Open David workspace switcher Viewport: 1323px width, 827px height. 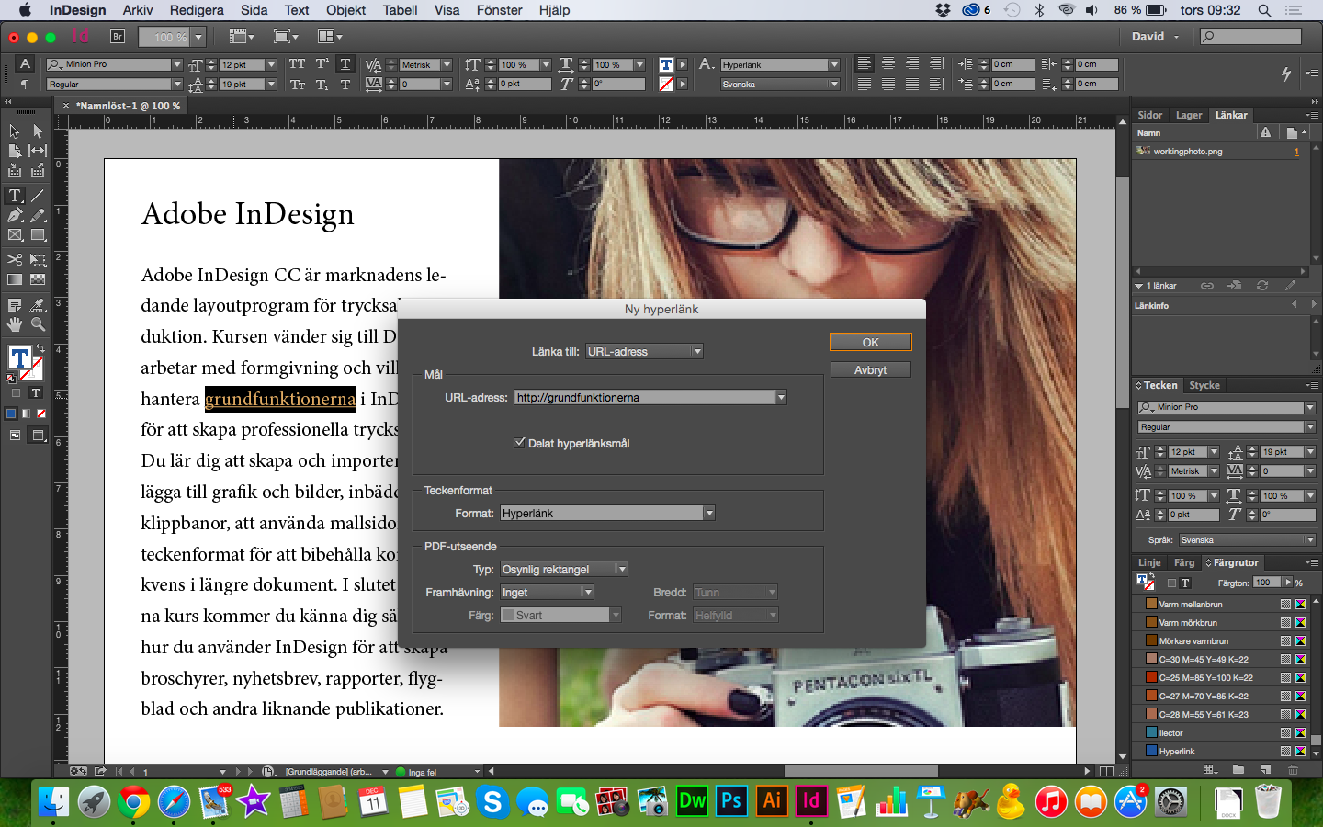pos(1156,37)
